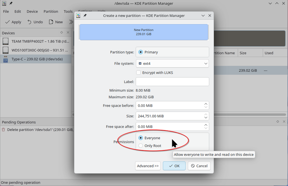The height and width of the screenshot is (186, 288).
Task: Select the delete partition pending operation
Action: click(x=37, y=130)
